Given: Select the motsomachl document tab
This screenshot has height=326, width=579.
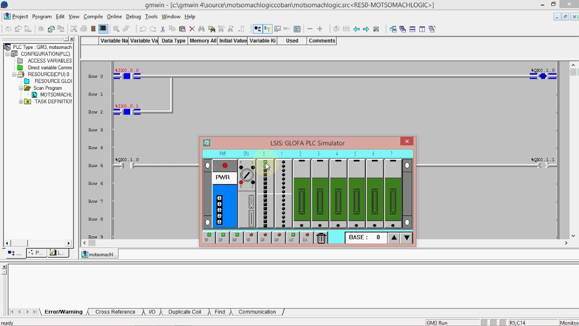Looking at the screenshot, I should pyautogui.click(x=99, y=254).
